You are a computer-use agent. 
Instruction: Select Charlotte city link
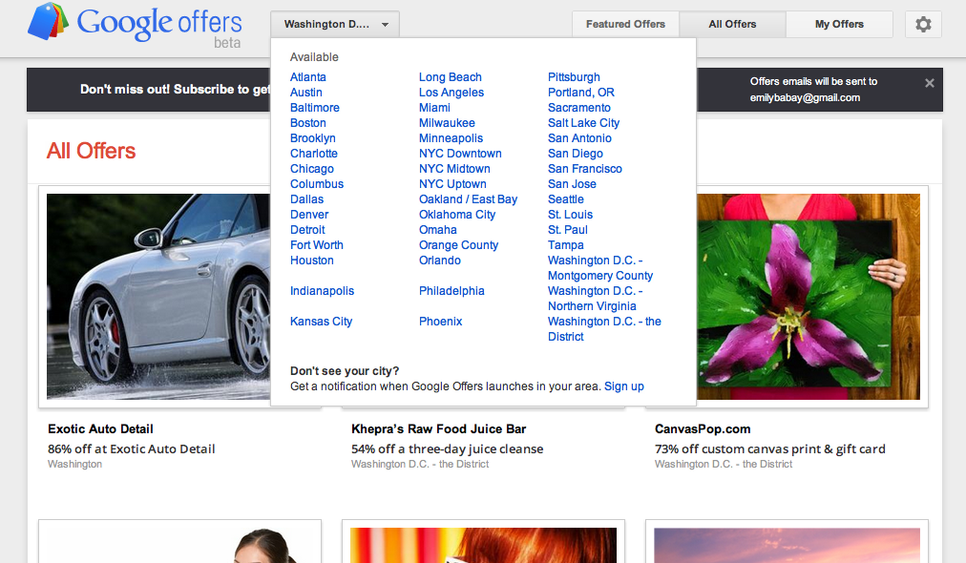tap(314, 154)
